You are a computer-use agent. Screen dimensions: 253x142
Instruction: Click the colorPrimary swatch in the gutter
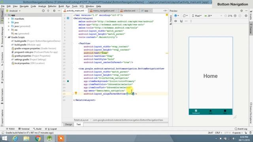[x=68, y=81]
